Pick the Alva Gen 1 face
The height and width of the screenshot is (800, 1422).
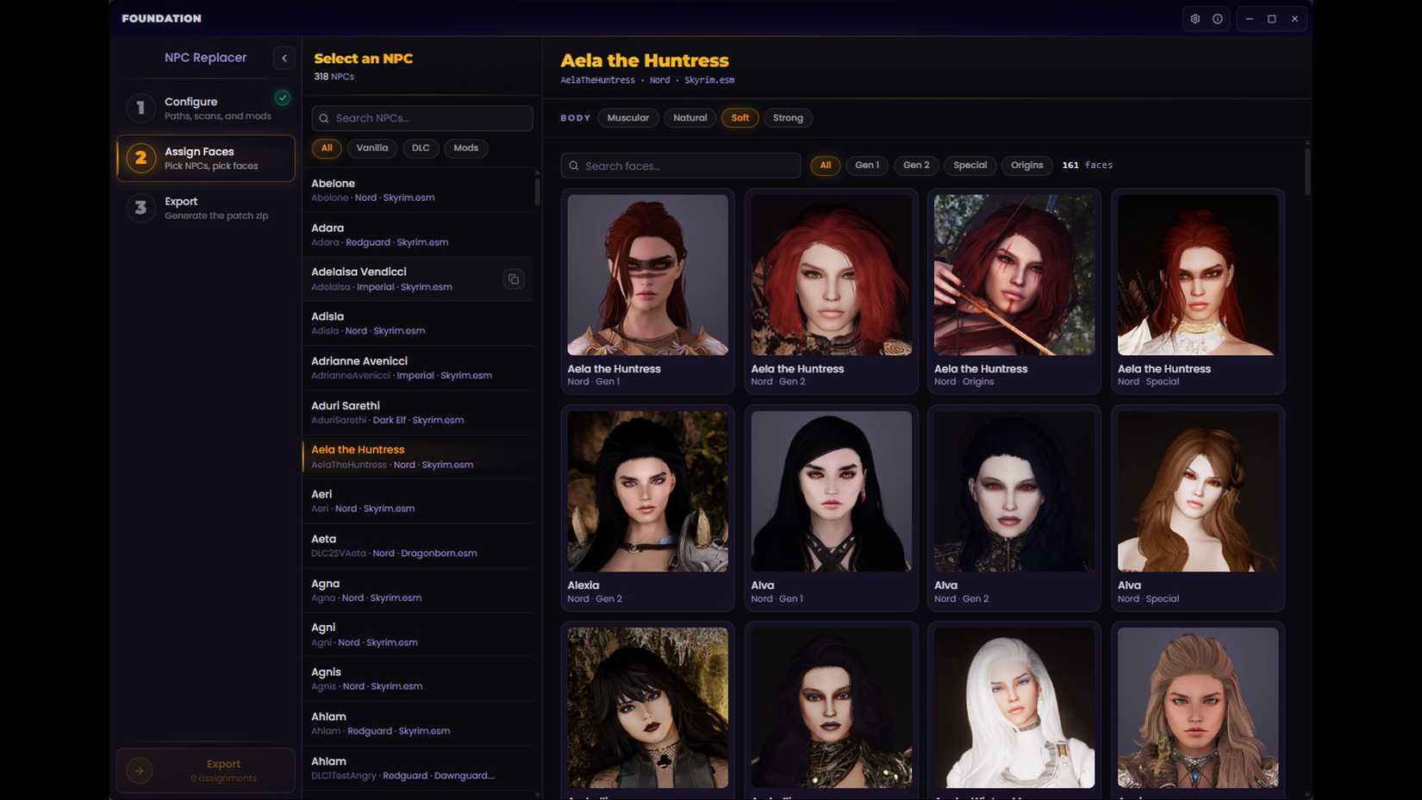831,508
